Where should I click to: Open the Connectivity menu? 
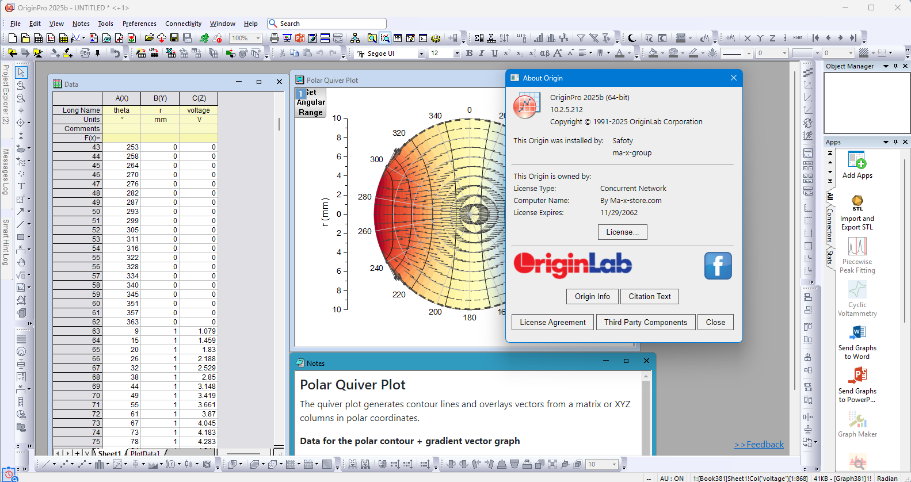[x=184, y=24]
